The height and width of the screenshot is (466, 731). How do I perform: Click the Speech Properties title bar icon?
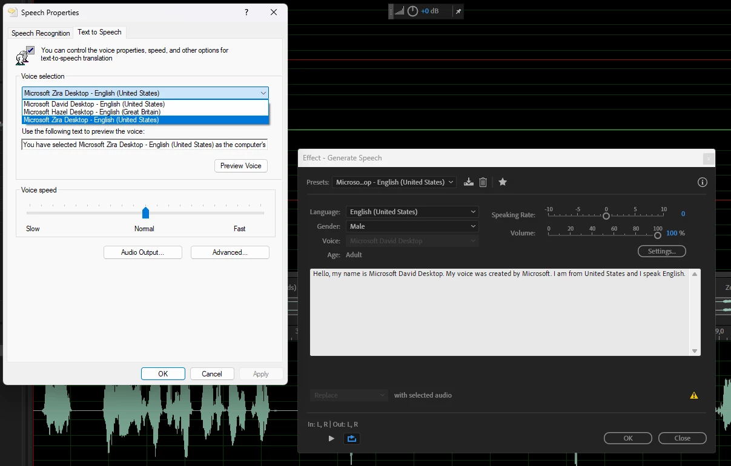point(12,12)
